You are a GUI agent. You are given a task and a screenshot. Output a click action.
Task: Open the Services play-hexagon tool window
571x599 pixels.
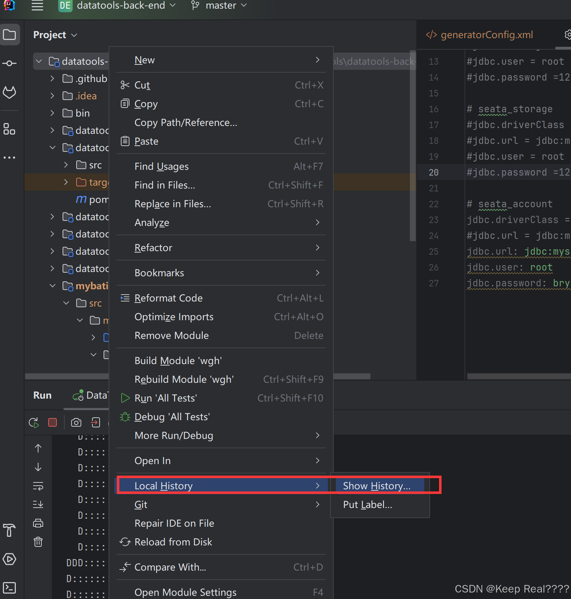click(9, 559)
